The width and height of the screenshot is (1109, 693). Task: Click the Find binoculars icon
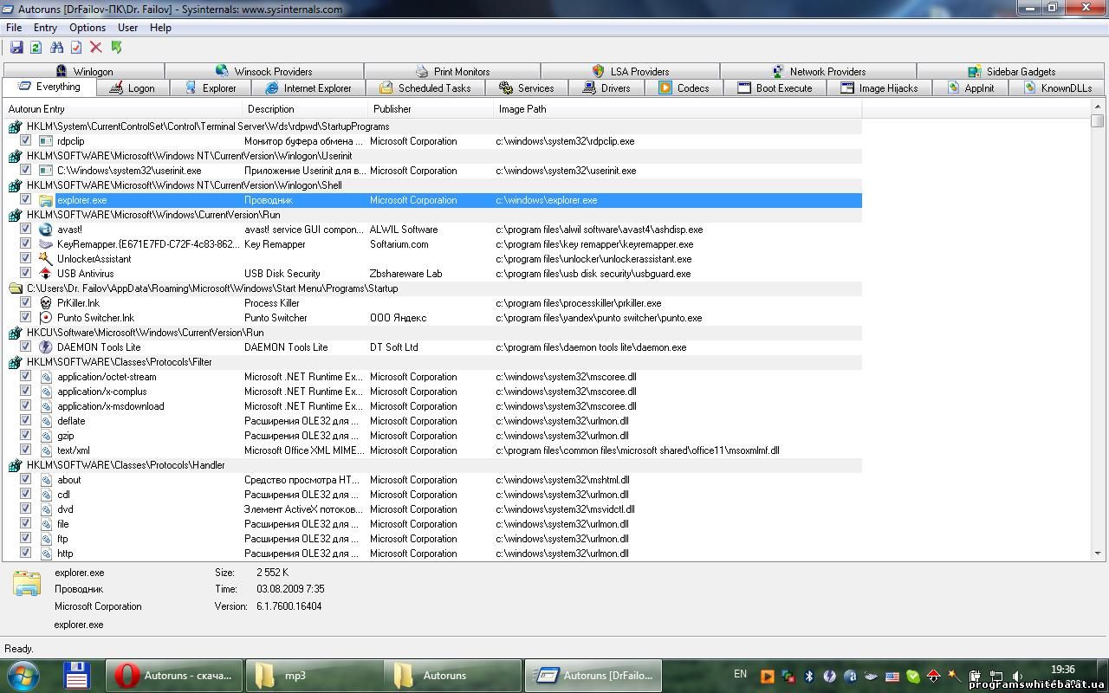(56, 48)
